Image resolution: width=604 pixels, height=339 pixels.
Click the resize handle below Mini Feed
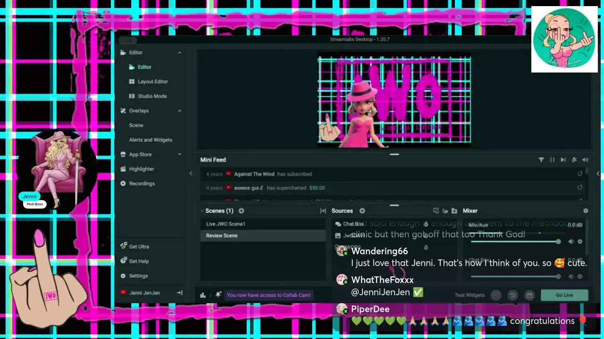pyautogui.click(x=394, y=205)
